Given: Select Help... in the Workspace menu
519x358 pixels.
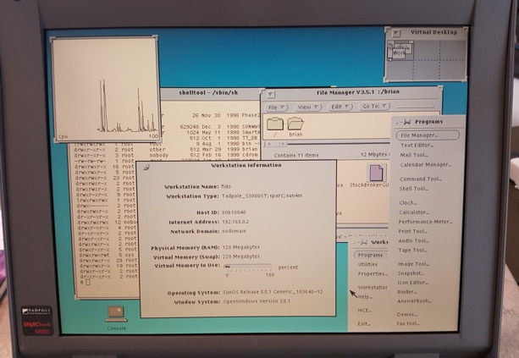Looking at the screenshot, I should (x=365, y=297).
